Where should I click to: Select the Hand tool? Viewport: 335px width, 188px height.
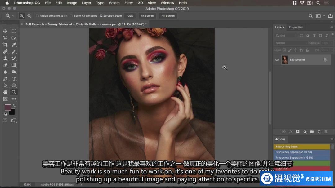[5, 92]
